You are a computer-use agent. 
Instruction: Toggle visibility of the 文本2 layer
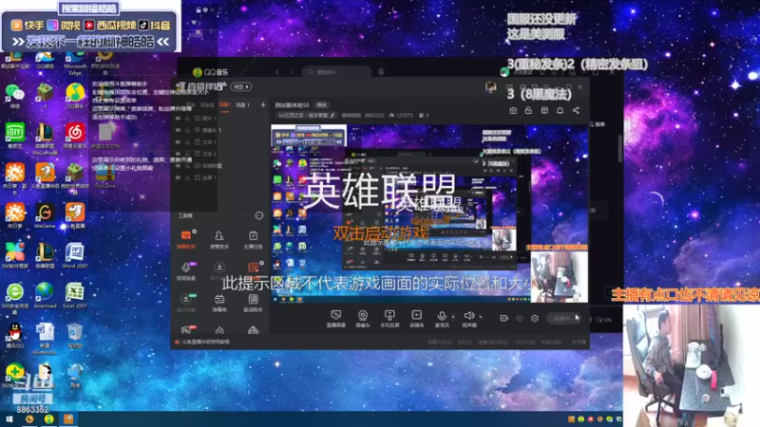[x=178, y=154]
